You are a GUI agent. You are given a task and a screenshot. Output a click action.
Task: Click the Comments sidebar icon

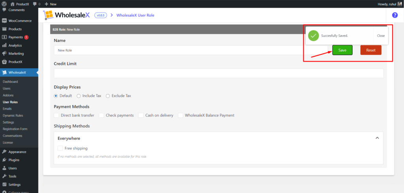pos(4,10)
